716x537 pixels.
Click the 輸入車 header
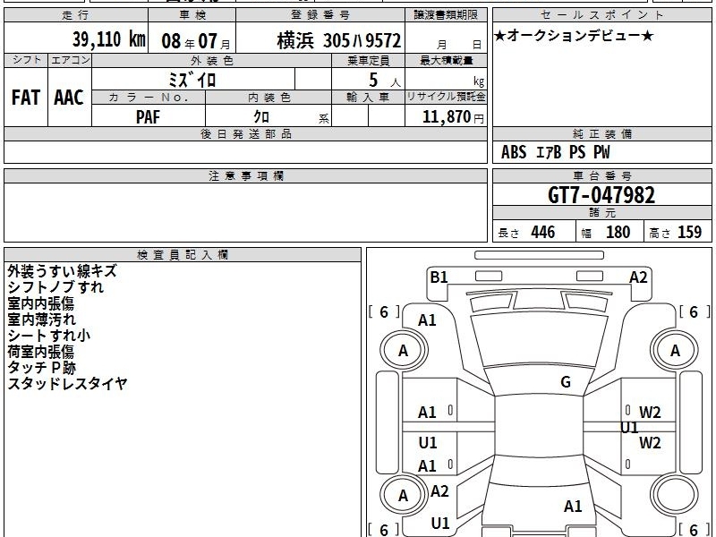(x=368, y=98)
